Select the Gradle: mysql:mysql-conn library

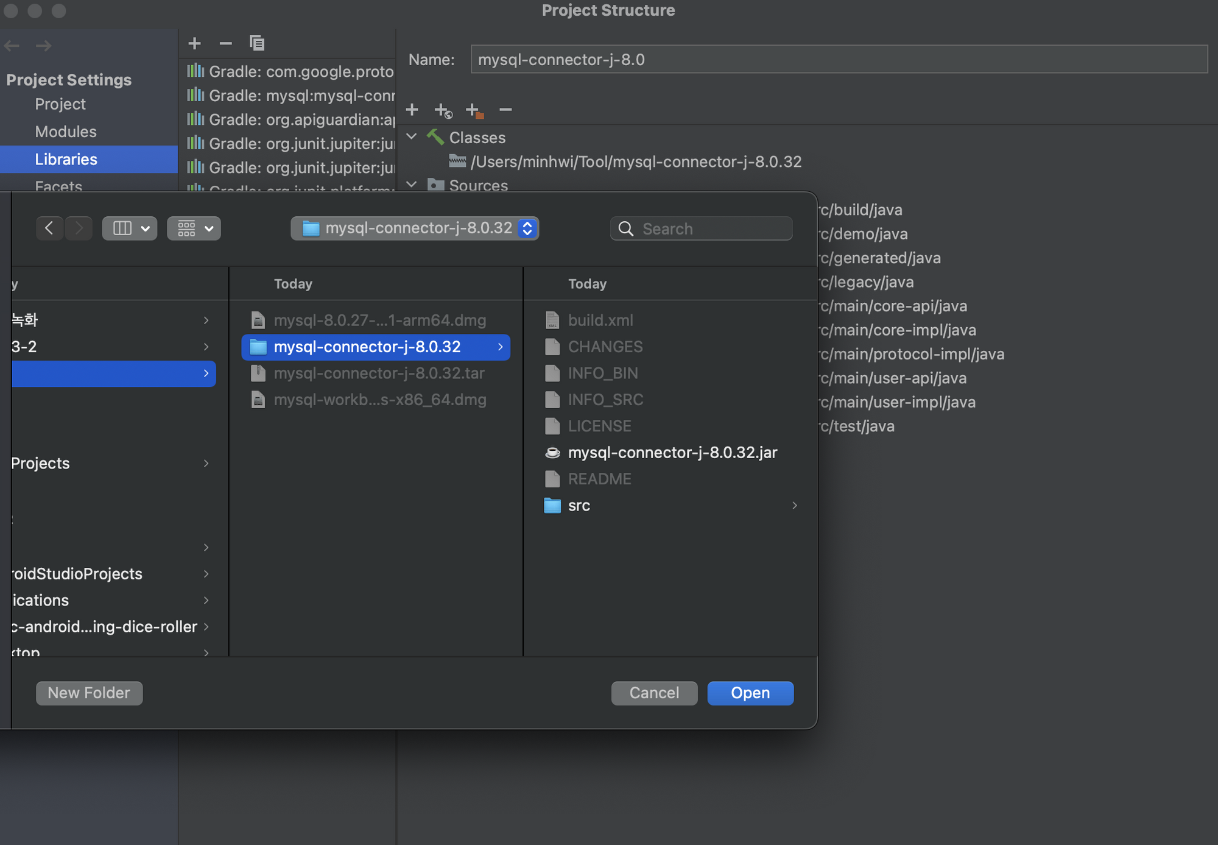coord(290,95)
